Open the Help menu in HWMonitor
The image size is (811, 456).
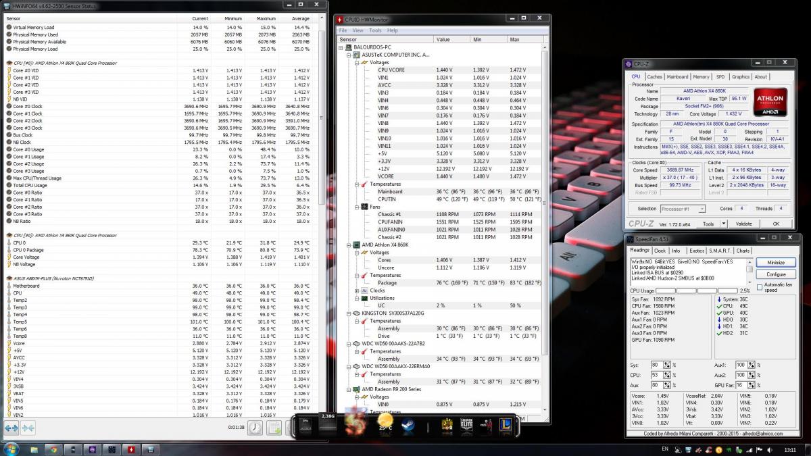pos(392,30)
